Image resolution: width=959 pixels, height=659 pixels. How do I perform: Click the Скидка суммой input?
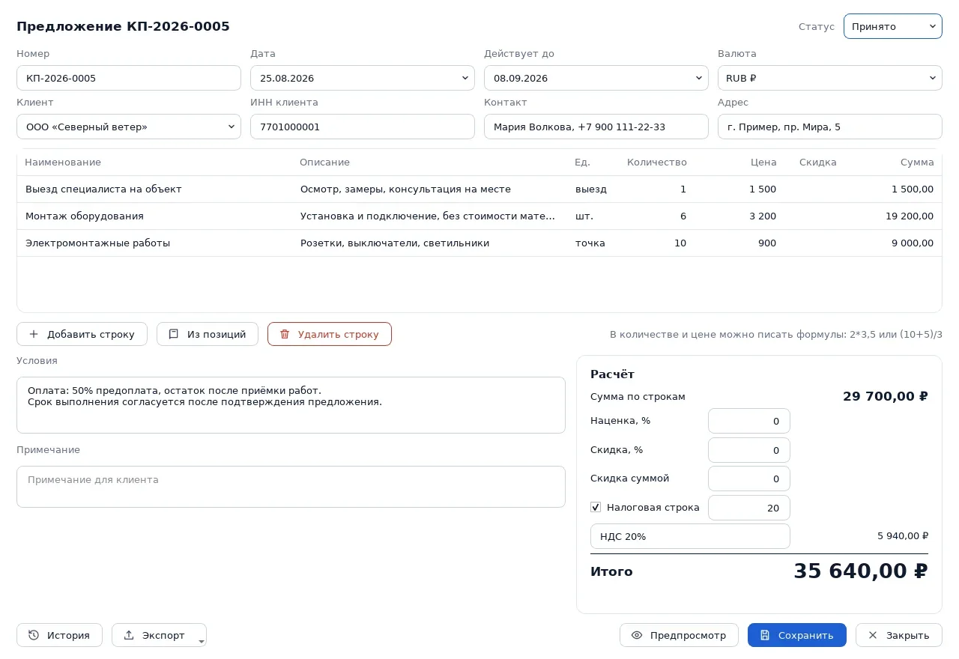pyautogui.click(x=749, y=479)
